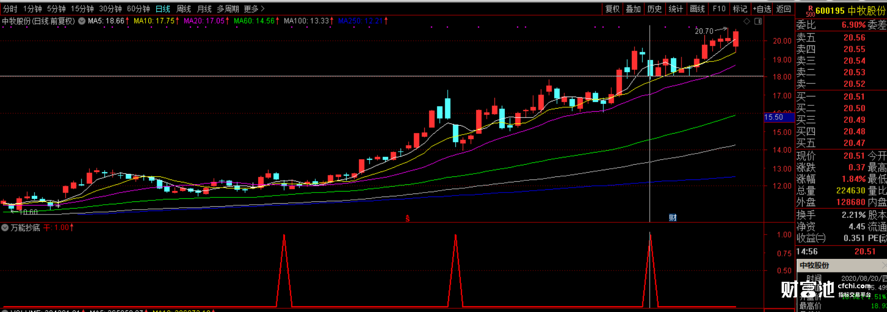This screenshot has height=312, width=887.
Task: Click the 标记 mark button
Action: click(x=740, y=9)
